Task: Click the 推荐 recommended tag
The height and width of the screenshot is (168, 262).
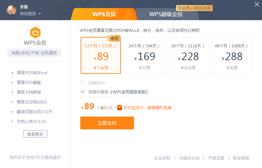Action: [114, 38]
